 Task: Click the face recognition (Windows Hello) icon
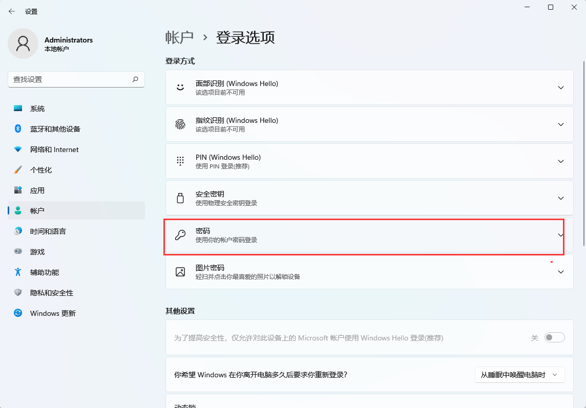[x=180, y=87]
